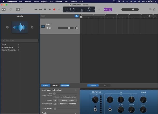
Task: Toggle the Count-in 1234 button
Action: point(106,10)
